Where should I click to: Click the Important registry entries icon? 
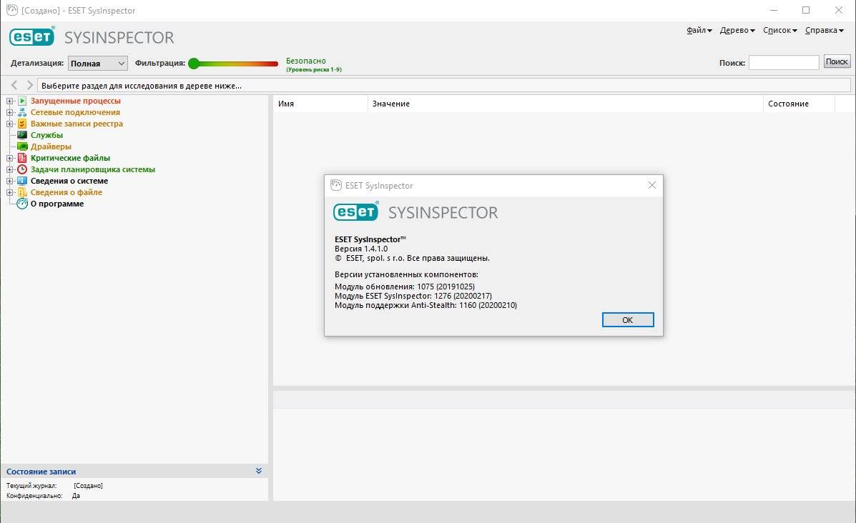[x=22, y=124]
